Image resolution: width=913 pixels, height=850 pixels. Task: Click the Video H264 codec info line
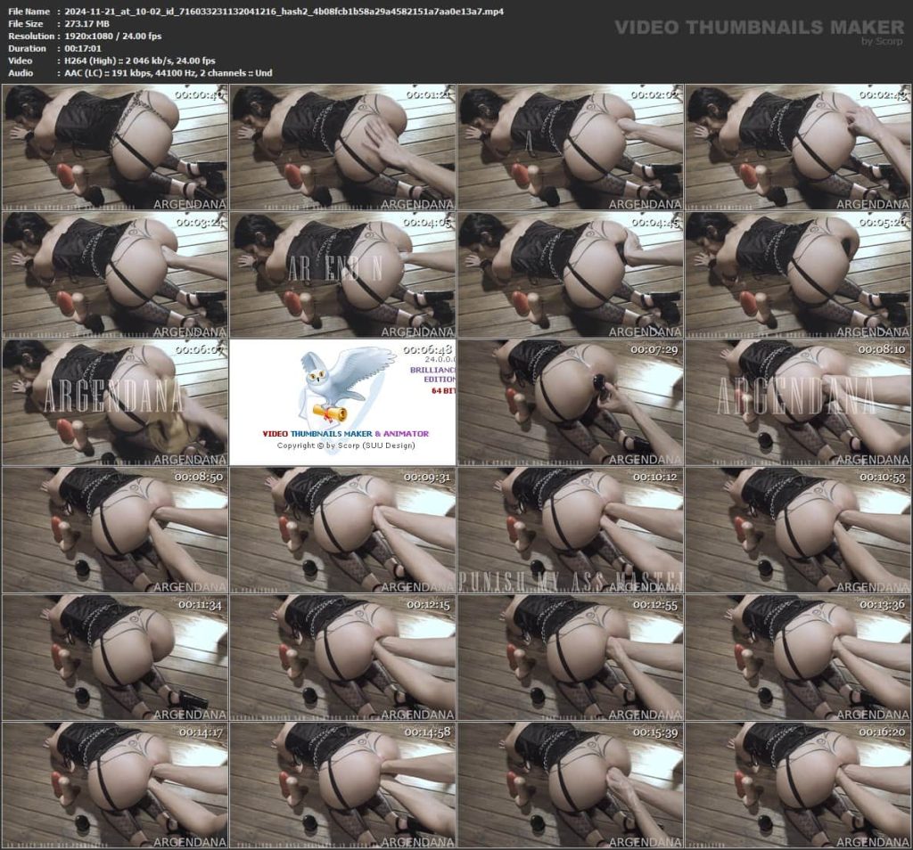pos(139,61)
